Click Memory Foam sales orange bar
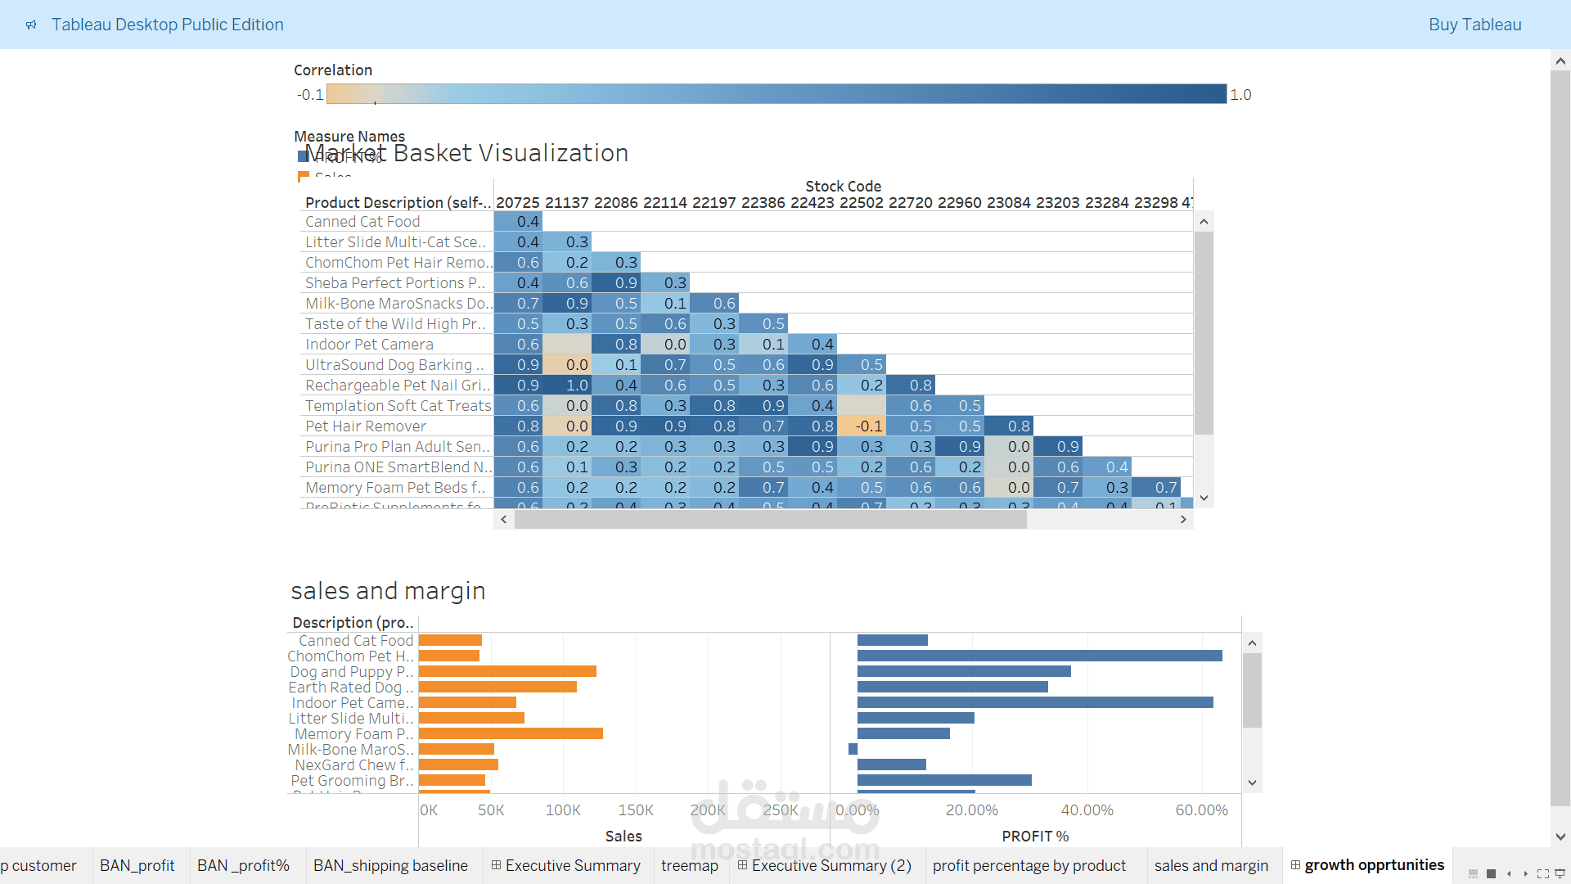 click(511, 733)
